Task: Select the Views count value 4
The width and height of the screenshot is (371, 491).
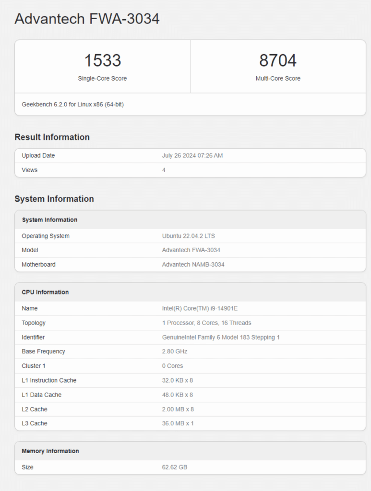Action: pos(164,170)
